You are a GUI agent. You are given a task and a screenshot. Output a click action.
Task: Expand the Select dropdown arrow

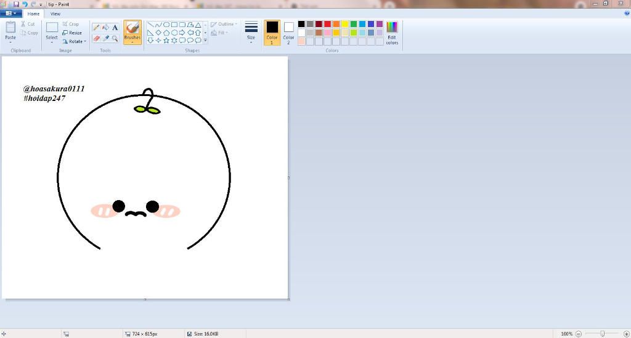[x=52, y=42]
